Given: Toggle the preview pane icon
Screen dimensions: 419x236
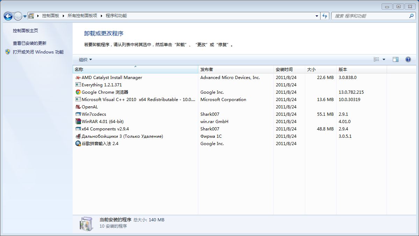Looking at the screenshot, I should [395, 59].
